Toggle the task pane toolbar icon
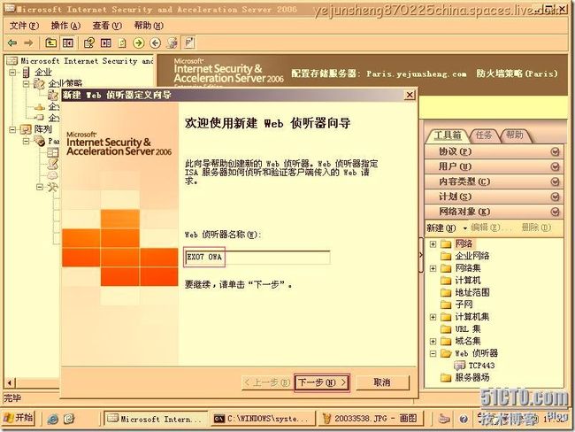Viewport: 575px width, 432px height. (x=106, y=43)
